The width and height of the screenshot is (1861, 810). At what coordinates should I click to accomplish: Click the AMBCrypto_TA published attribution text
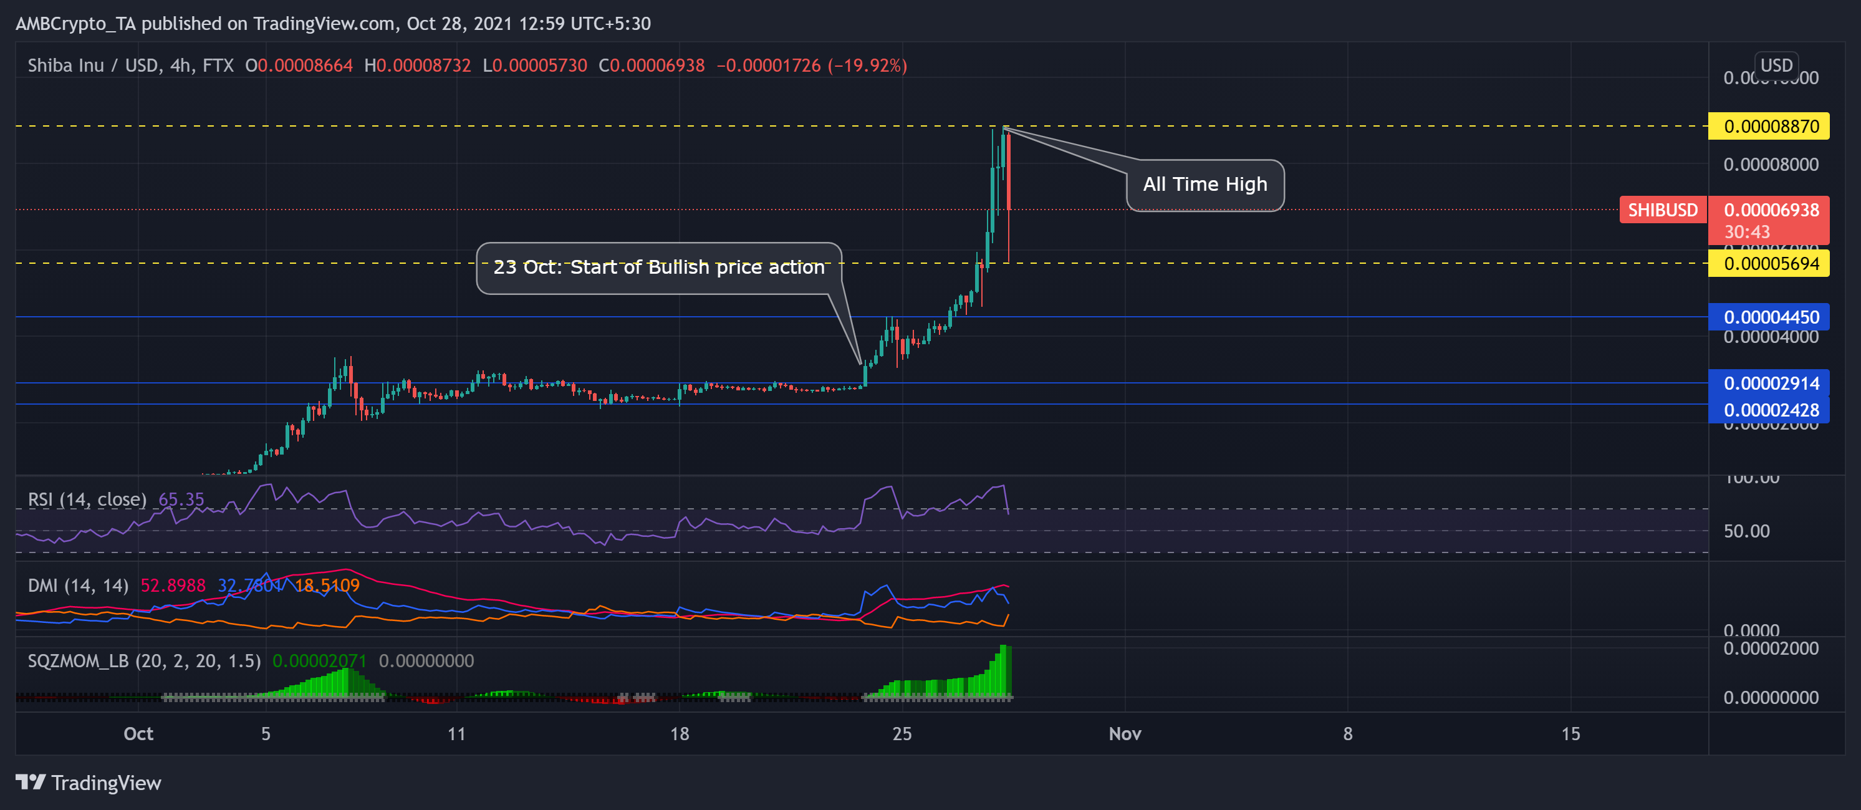click(x=333, y=24)
